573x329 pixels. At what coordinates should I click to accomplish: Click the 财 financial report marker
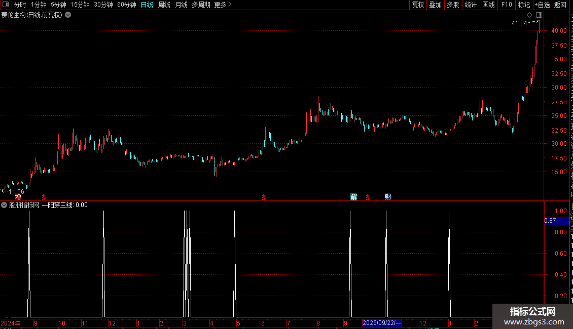click(388, 197)
